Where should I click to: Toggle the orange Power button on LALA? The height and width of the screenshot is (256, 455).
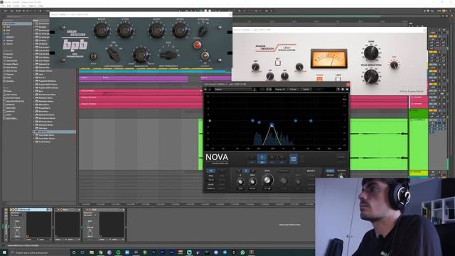point(319,79)
